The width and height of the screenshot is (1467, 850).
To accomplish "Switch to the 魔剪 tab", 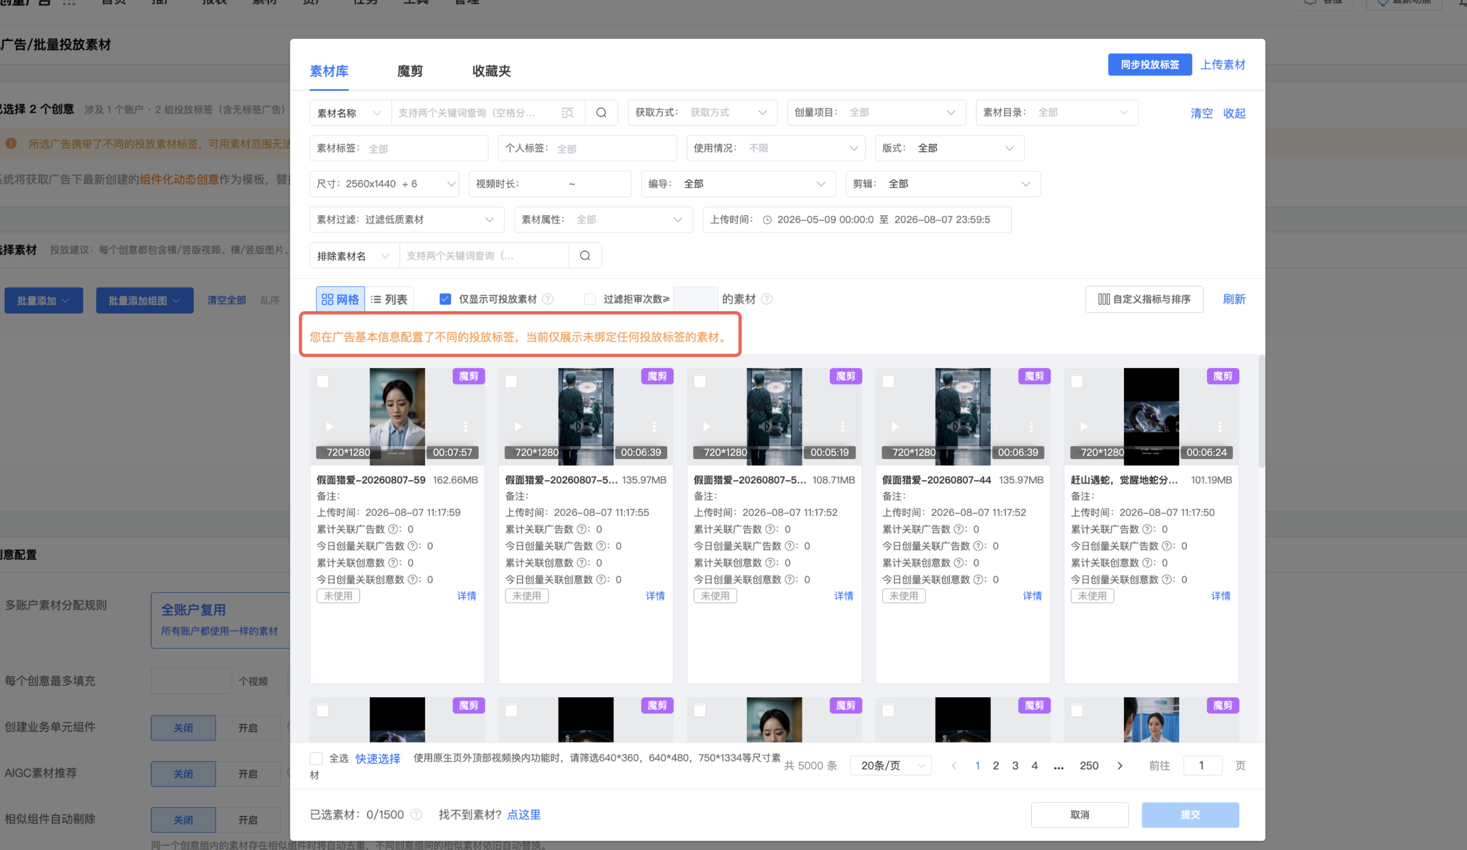I will [x=410, y=71].
